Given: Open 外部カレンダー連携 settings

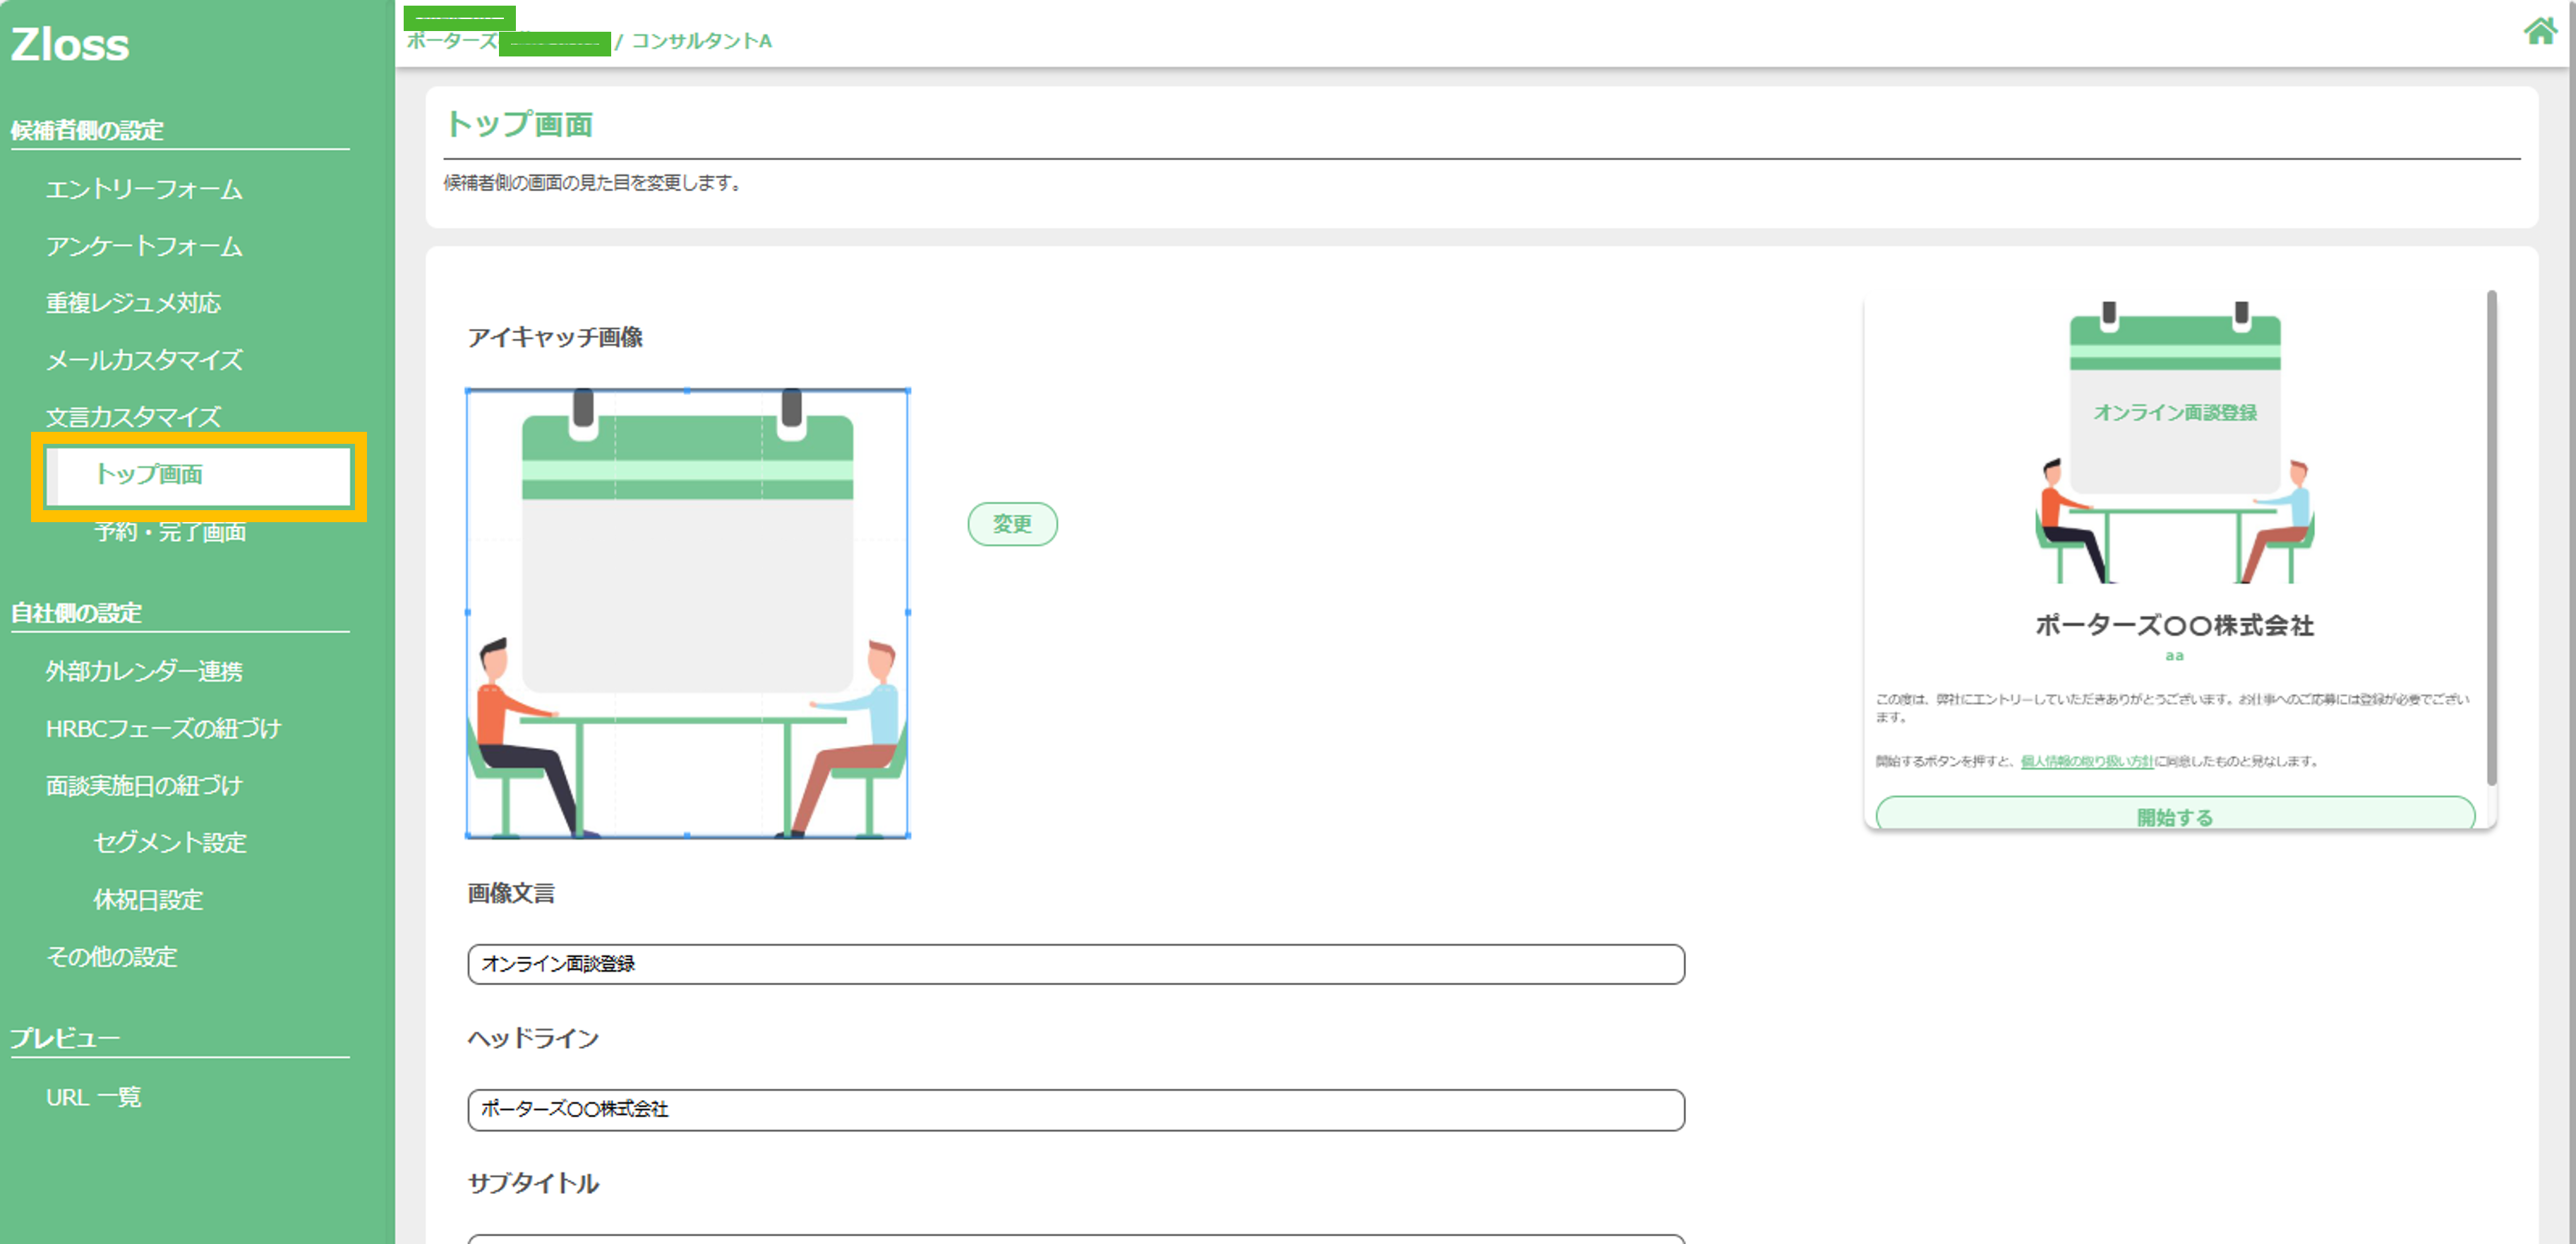Looking at the screenshot, I should (144, 671).
